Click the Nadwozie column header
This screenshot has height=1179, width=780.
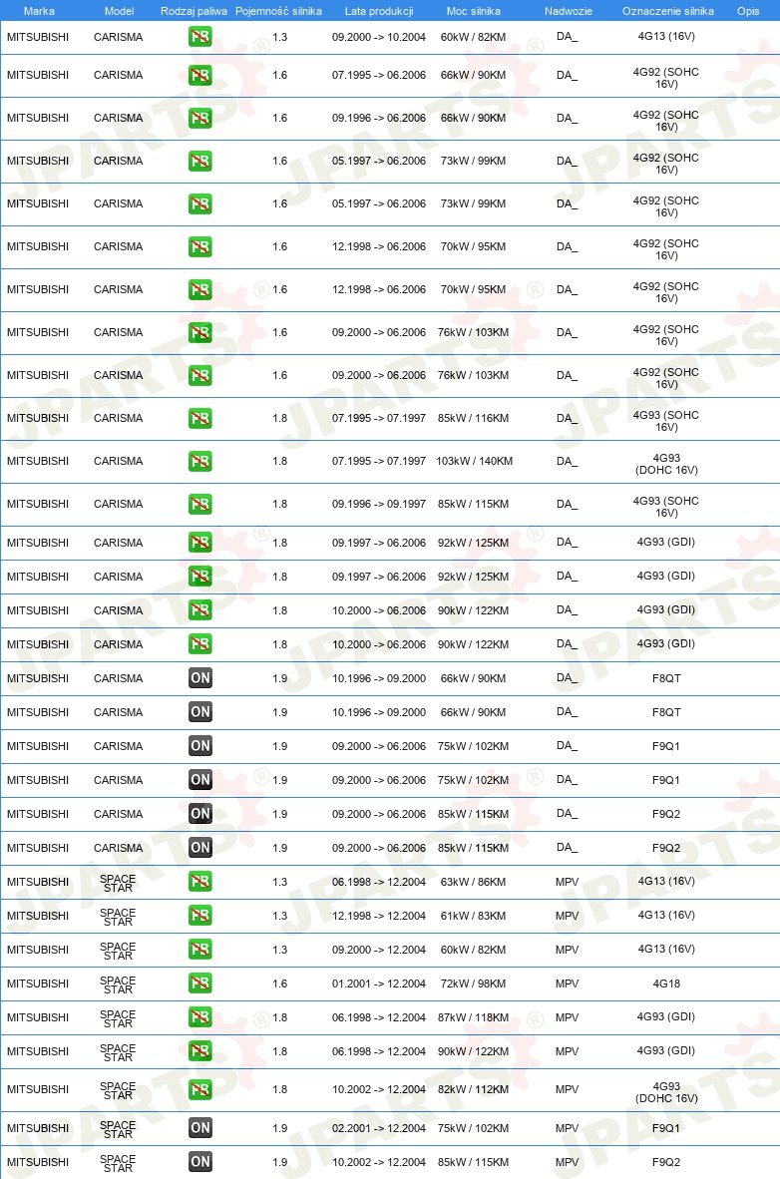(x=568, y=11)
